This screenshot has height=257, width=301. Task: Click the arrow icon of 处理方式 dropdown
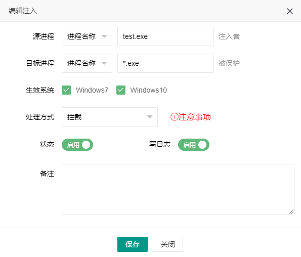[150, 117]
